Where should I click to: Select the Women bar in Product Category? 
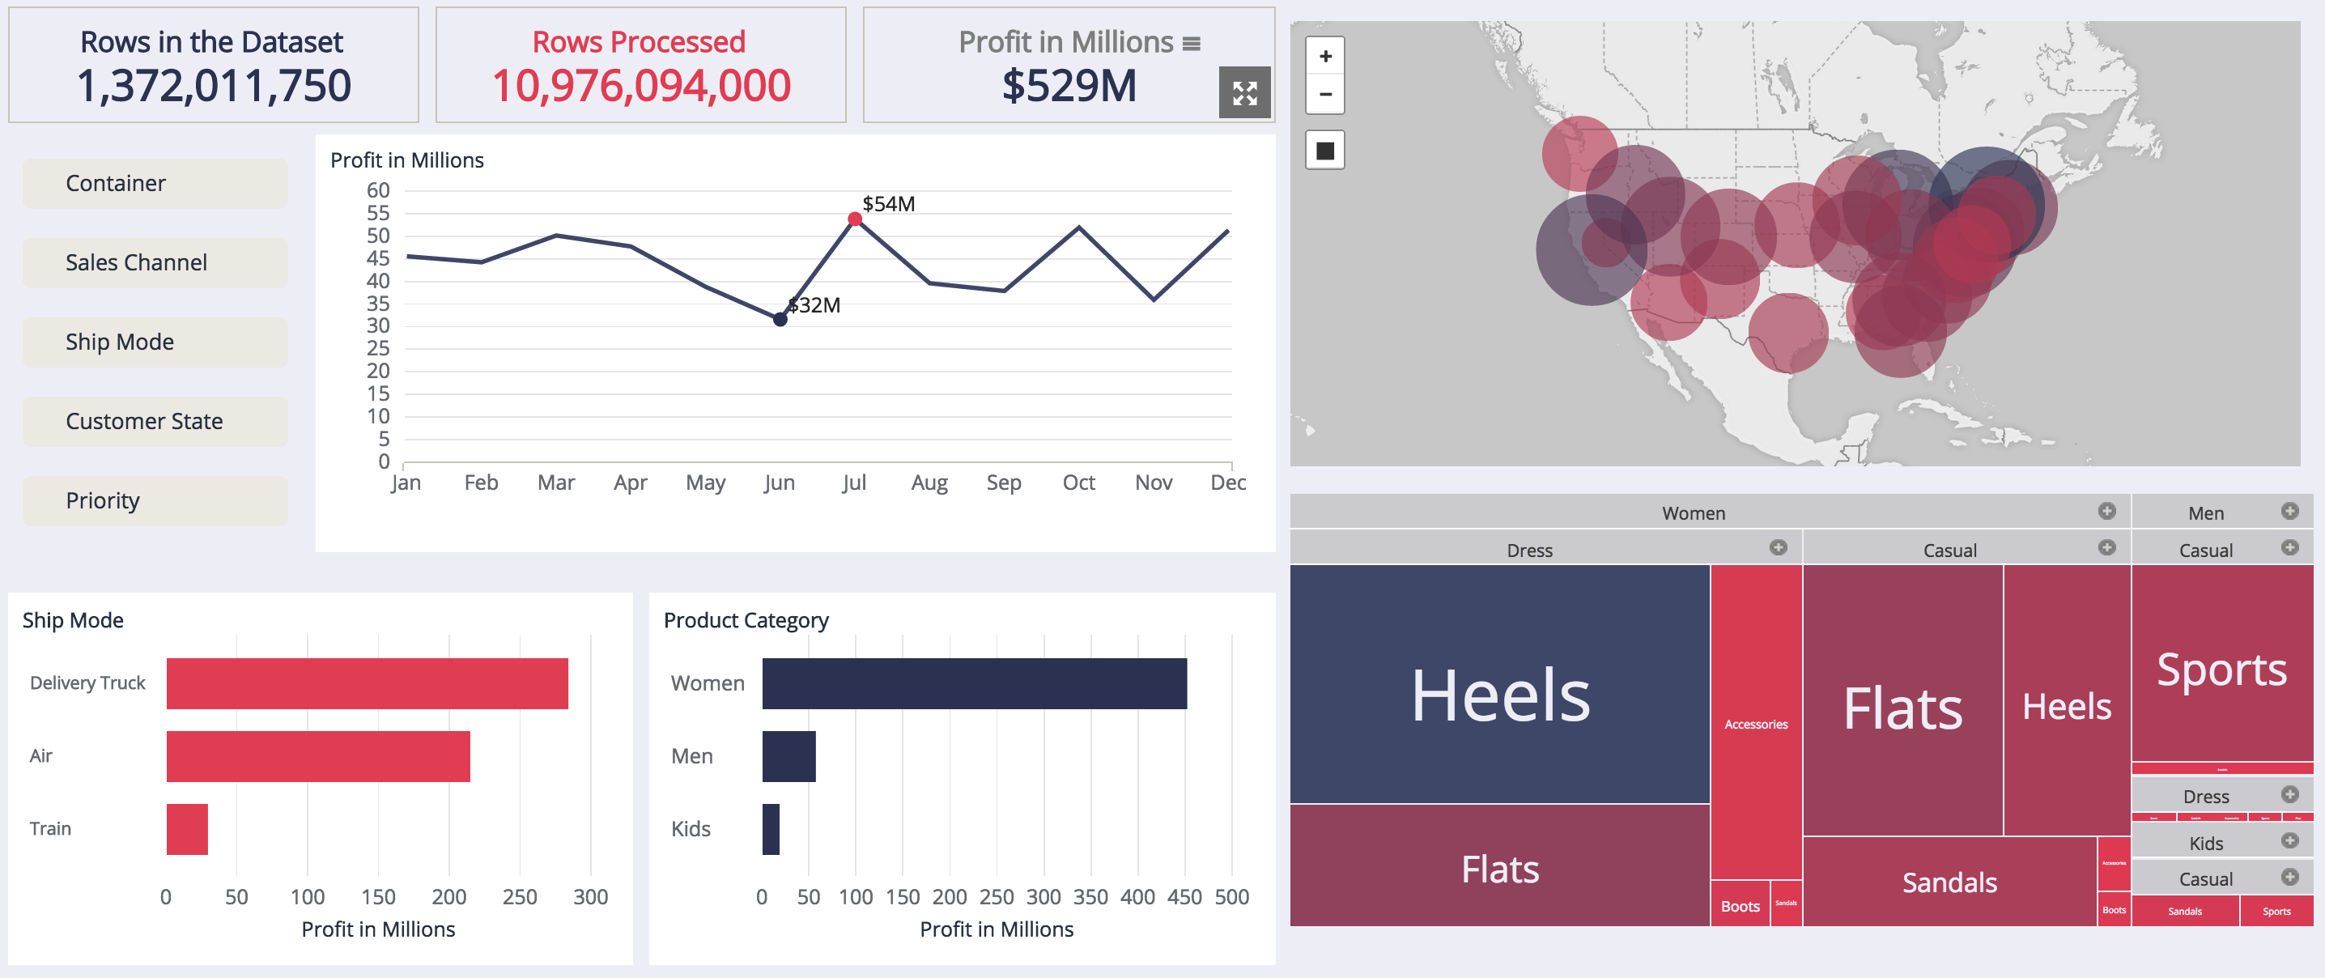[x=974, y=683]
